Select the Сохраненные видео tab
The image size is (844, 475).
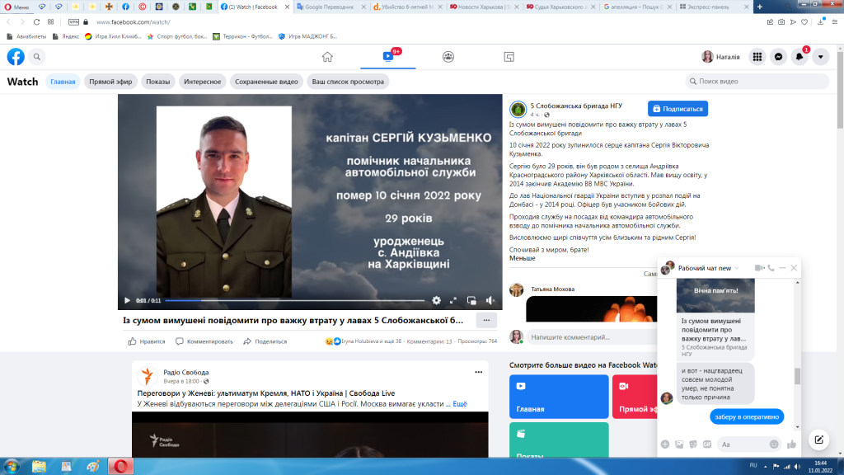[266, 82]
